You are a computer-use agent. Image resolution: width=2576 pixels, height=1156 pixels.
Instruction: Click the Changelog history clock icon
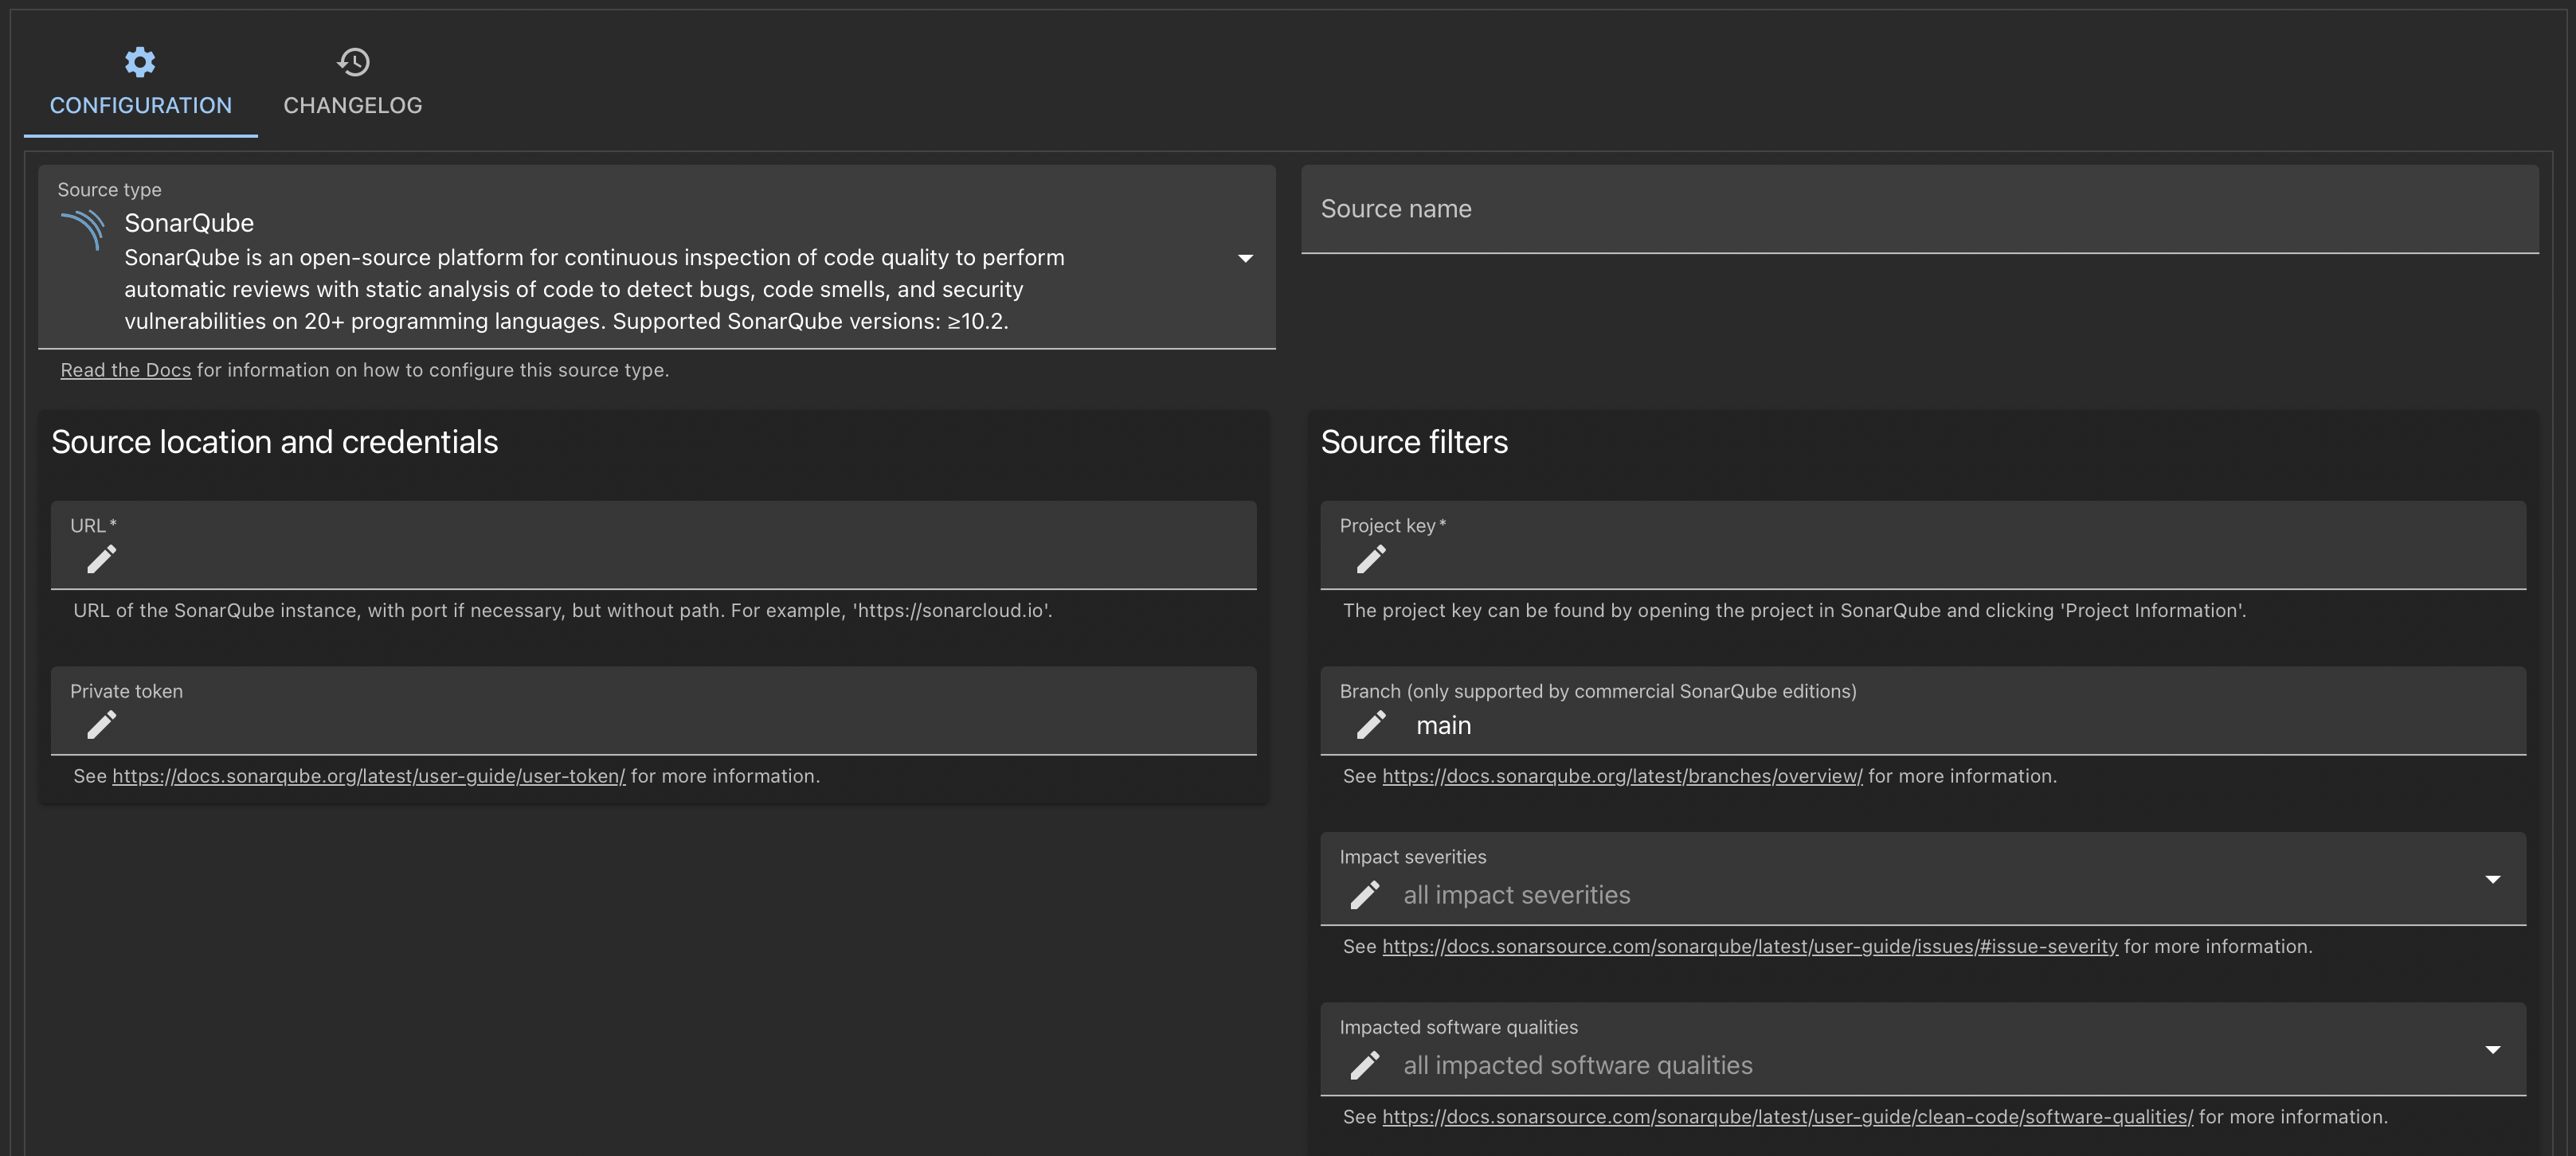[353, 62]
